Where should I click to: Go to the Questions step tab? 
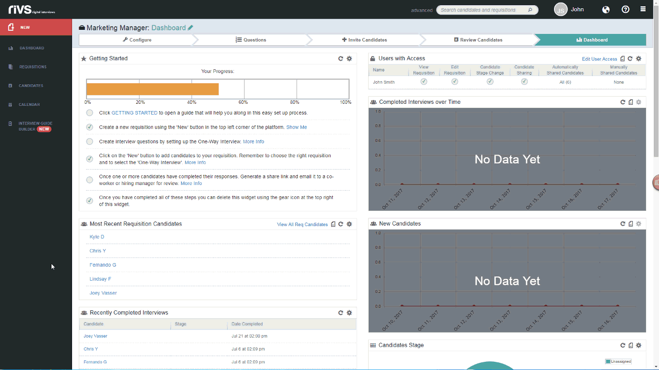coord(251,40)
